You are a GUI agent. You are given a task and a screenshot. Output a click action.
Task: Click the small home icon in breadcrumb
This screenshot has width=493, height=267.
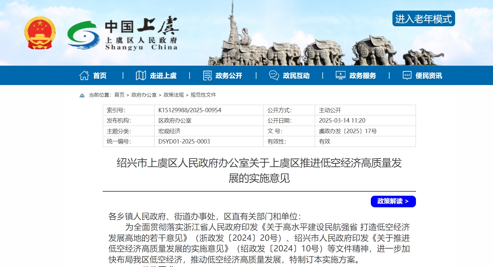pos(82,95)
